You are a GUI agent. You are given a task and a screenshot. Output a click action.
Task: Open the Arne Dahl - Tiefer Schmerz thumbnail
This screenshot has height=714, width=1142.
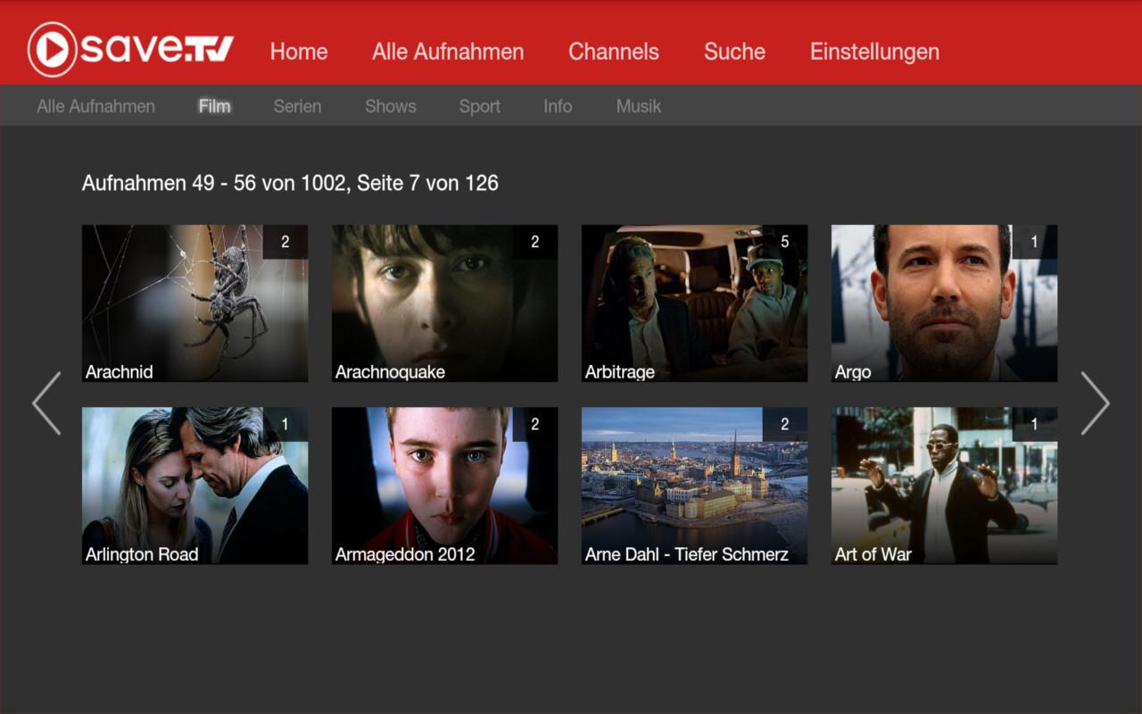(695, 486)
